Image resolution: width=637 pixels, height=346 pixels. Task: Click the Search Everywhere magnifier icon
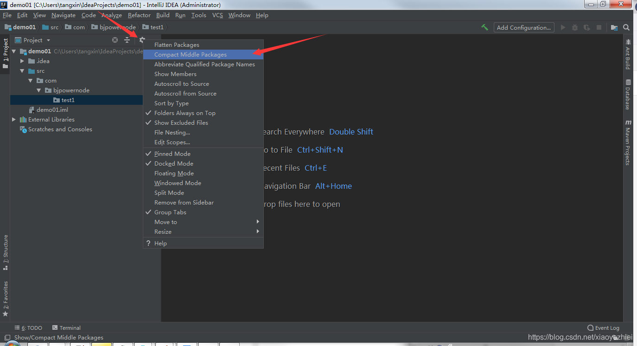(626, 27)
